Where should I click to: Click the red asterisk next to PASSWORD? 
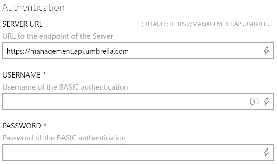(44, 126)
